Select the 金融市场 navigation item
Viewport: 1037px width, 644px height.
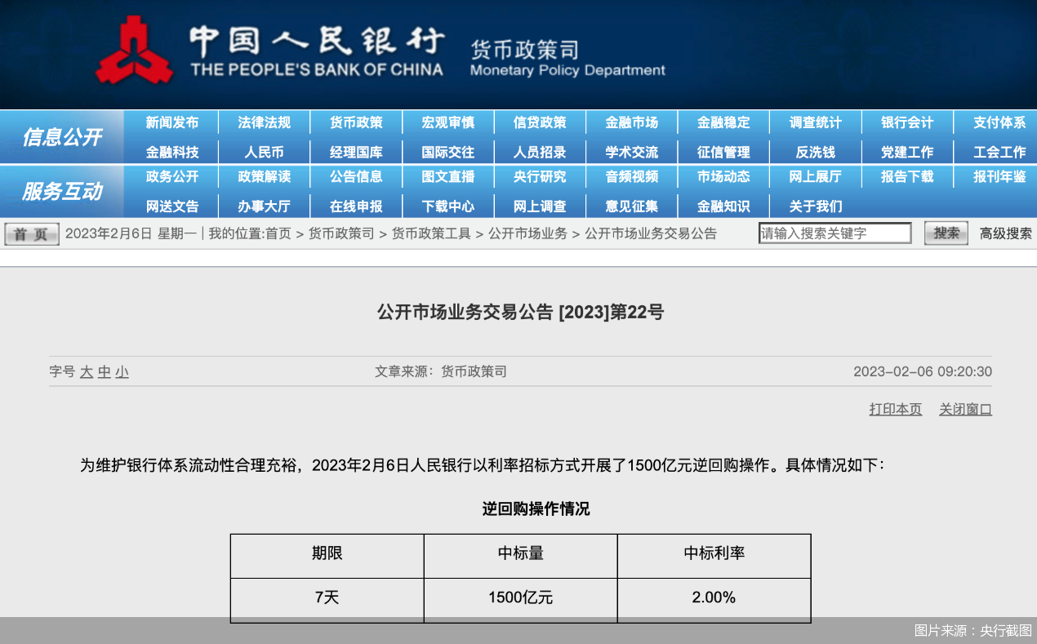point(631,122)
